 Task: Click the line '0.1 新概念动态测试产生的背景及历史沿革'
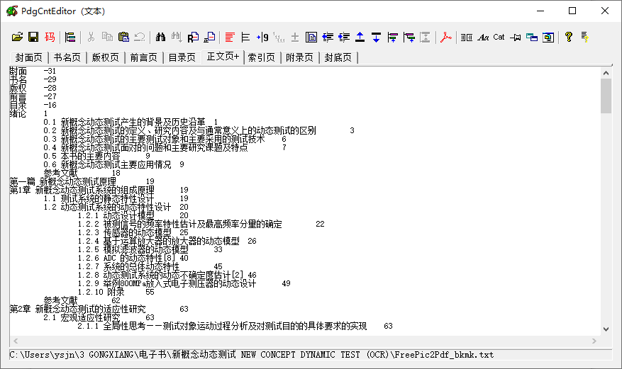tap(131, 123)
